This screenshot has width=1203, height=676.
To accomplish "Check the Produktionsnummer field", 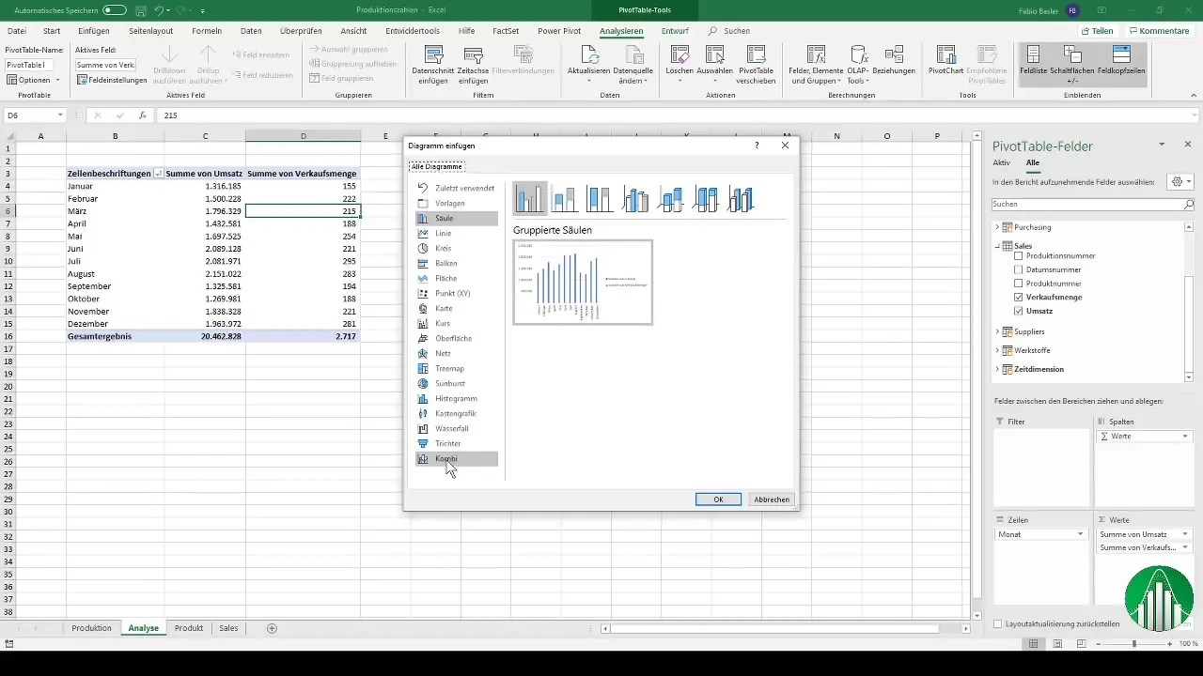I will (1019, 255).
